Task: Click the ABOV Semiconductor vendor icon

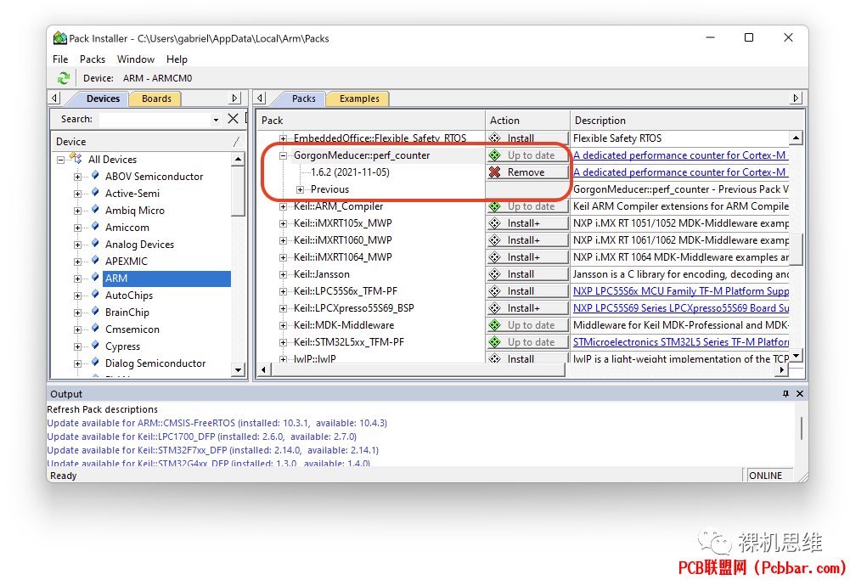Action: [x=95, y=176]
